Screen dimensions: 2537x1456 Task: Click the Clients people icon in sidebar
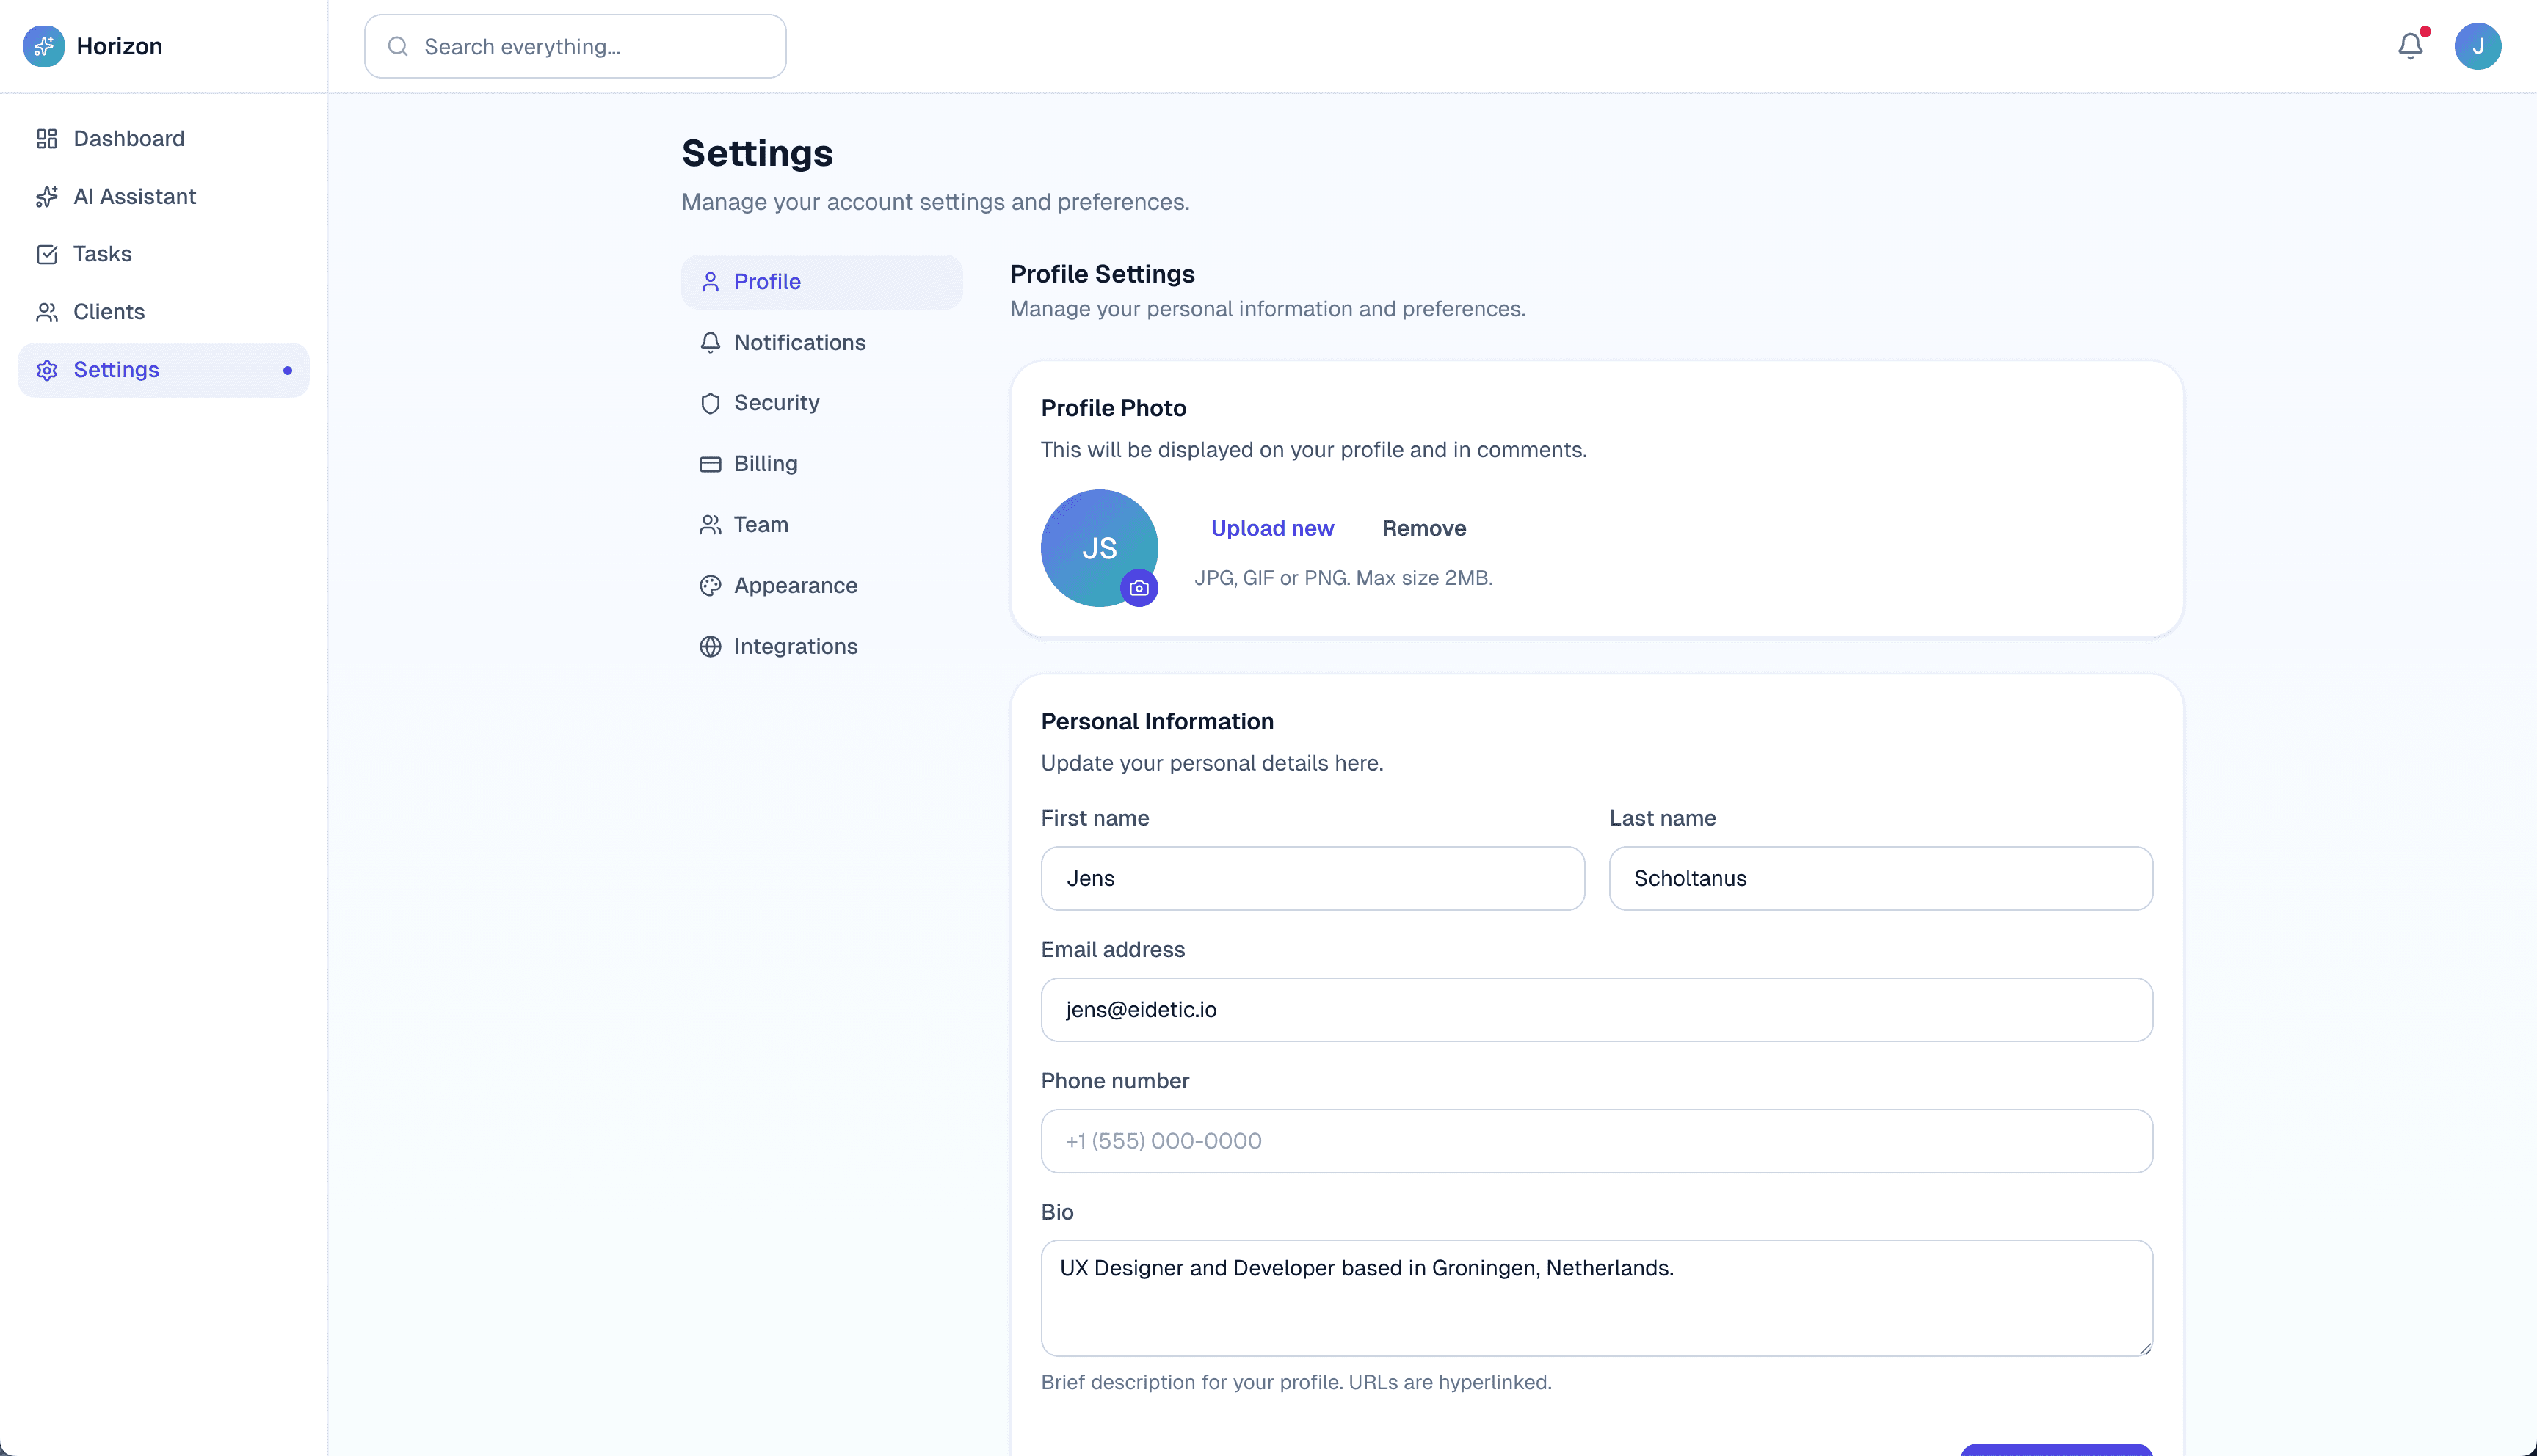coord(47,312)
